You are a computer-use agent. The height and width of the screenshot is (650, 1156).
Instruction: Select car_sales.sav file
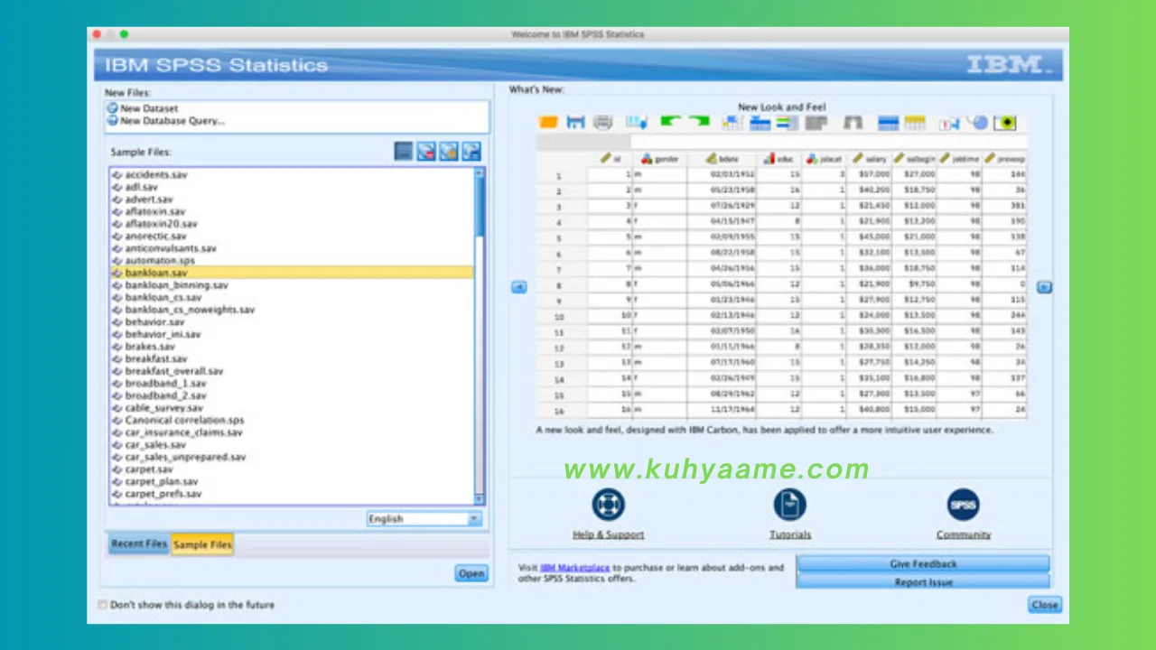point(291,444)
